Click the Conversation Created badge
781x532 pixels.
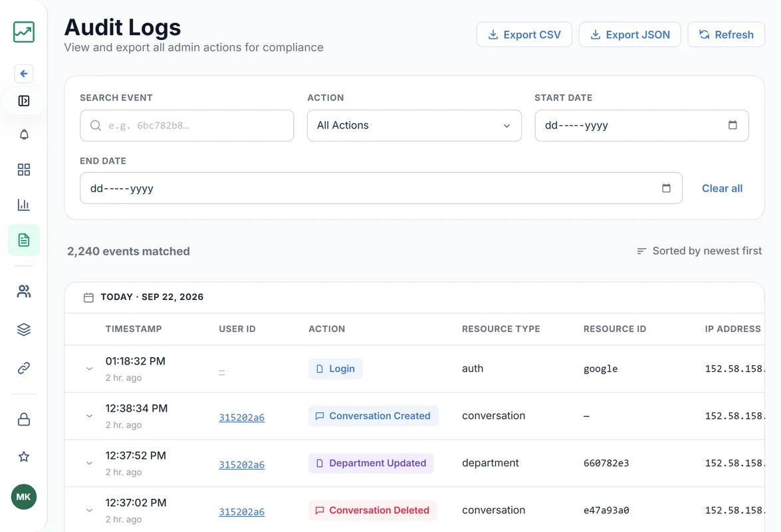coord(374,416)
